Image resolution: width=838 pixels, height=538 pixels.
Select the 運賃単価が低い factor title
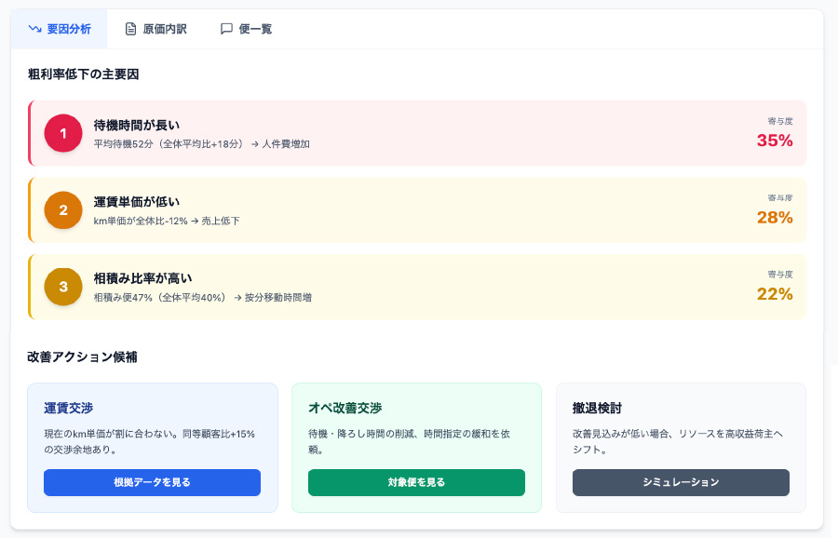pyautogui.click(x=137, y=202)
